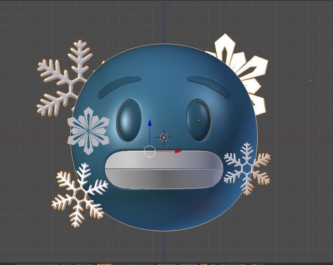Click the white gizmo center circle

click(x=150, y=151)
